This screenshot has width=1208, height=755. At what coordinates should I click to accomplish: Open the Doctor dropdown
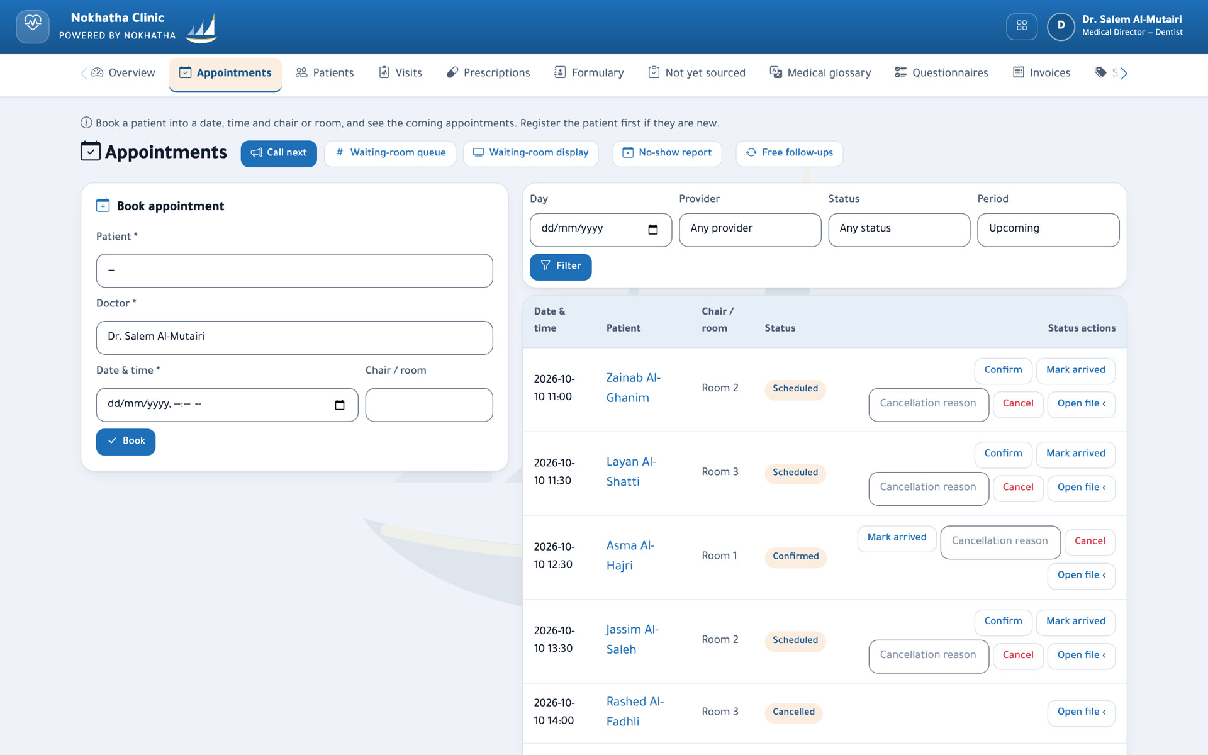point(294,338)
